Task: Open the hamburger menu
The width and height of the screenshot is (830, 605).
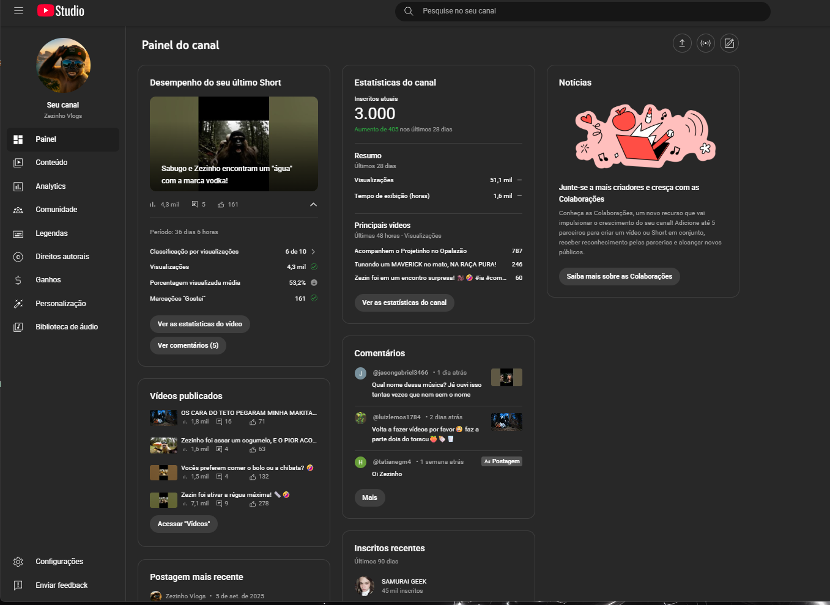Action: coord(18,10)
